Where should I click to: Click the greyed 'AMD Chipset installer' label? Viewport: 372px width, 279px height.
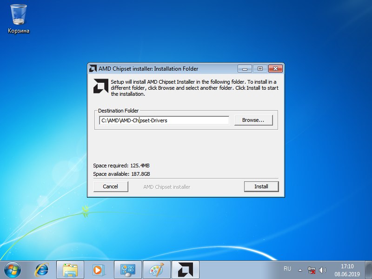[x=167, y=187]
